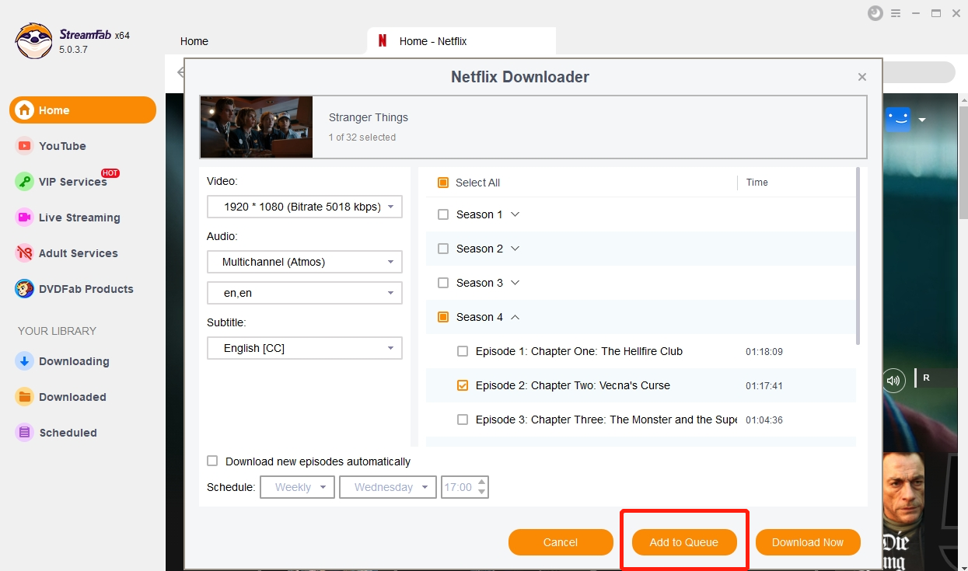Image resolution: width=968 pixels, height=571 pixels.
Task: Open Live Streaming camera icon
Action: pyautogui.click(x=25, y=218)
